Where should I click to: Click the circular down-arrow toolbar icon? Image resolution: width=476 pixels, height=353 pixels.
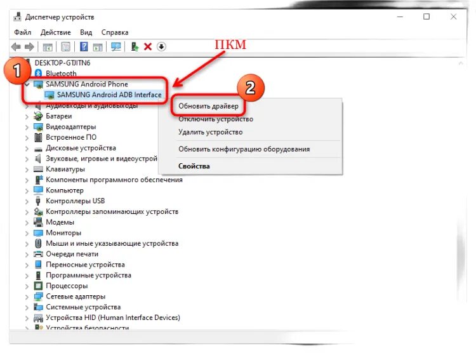click(161, 47)
